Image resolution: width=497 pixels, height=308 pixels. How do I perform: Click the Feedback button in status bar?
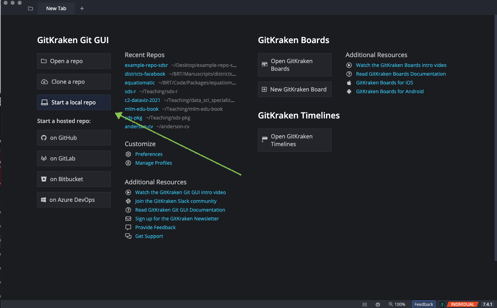click(x=424, y=304)
